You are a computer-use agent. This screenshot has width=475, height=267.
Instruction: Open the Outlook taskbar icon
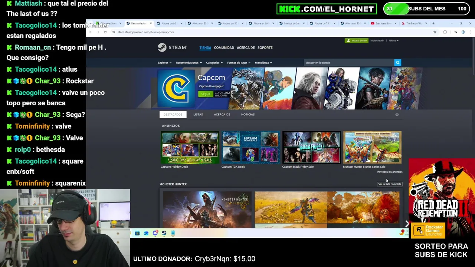coord(146,233)
